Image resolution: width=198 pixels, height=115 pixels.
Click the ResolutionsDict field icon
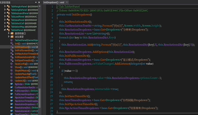[12, 107]
